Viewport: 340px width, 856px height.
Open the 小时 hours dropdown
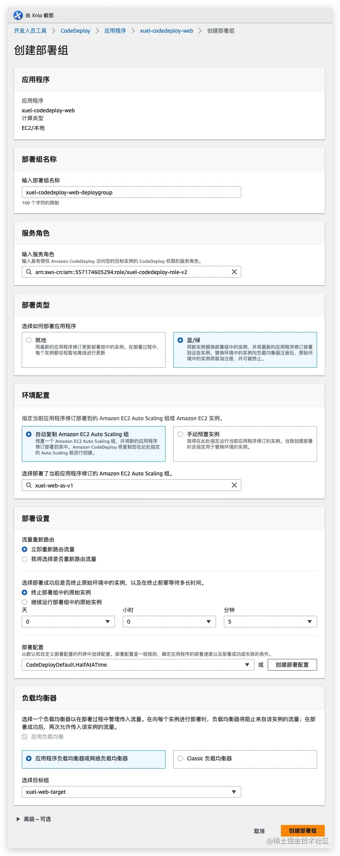click(x=169, y=622)
